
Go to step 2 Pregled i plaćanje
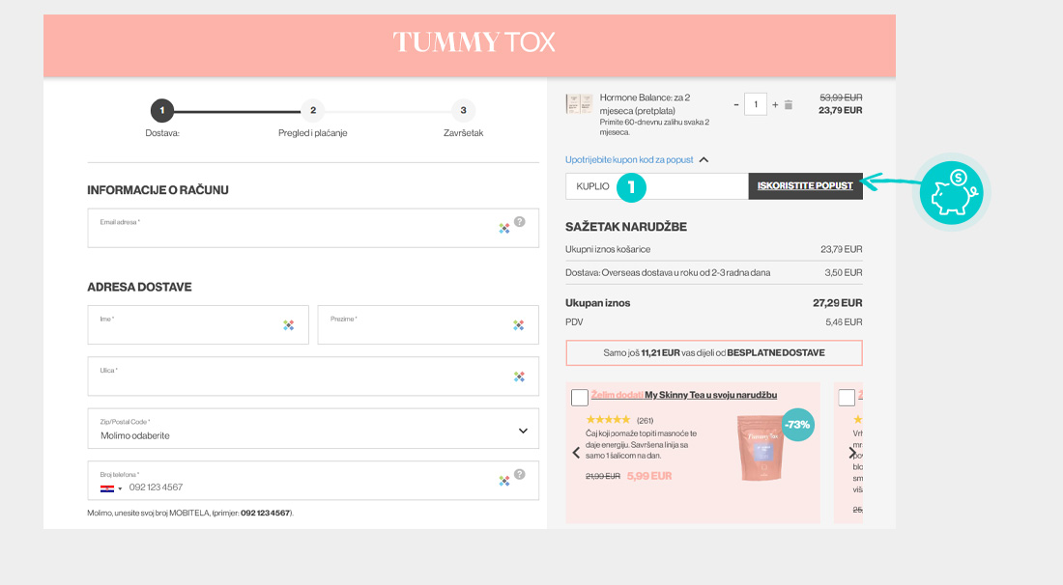tap(312, 110)
